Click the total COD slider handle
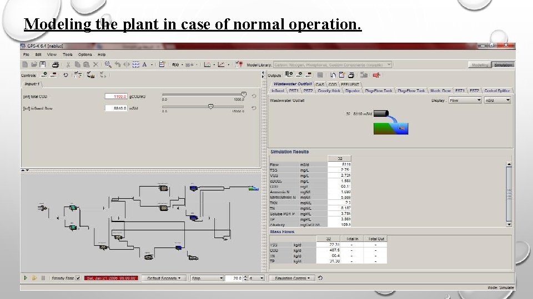 (x=244, y=94)
